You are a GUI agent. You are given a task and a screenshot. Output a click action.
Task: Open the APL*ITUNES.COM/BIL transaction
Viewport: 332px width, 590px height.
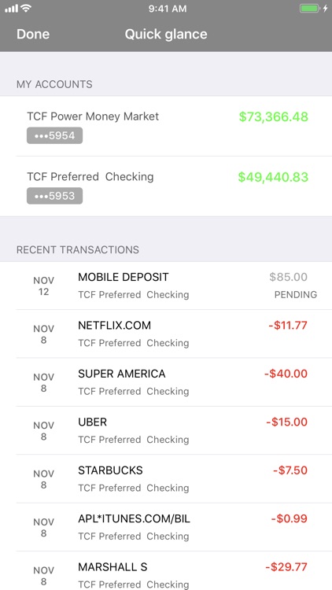pyautogui.click(x=166, y=527)
